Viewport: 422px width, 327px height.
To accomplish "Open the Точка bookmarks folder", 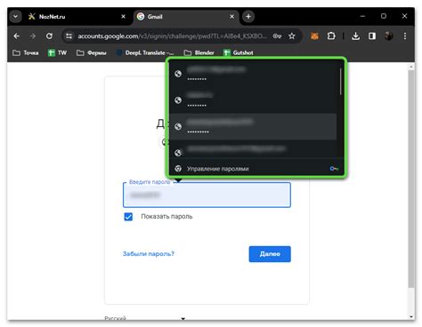I will 26,52.
